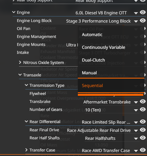Select the highlighted Sequential option
Screen dimensions: 147x156
111,85
